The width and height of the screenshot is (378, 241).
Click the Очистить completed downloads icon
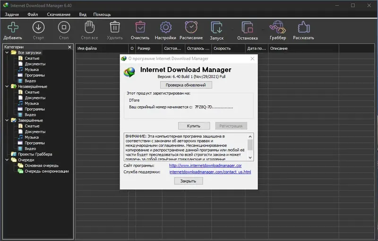pyautogui.click(x=140, y=27)
